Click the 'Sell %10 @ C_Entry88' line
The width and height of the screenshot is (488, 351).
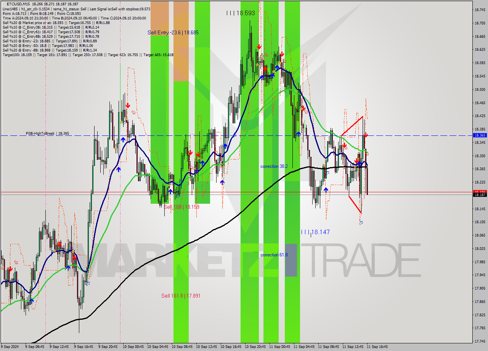click(x=51, y=36)
